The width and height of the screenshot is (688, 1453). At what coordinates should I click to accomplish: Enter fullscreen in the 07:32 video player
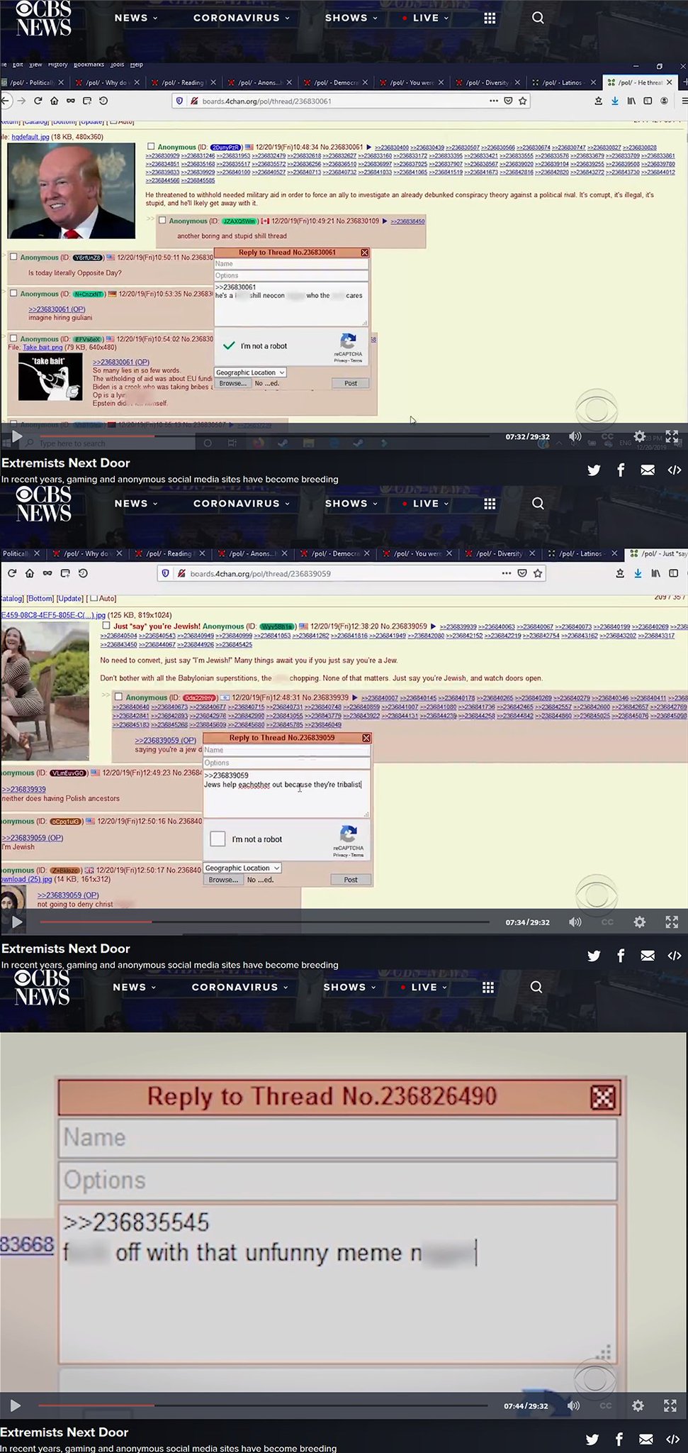pos(672,436)
